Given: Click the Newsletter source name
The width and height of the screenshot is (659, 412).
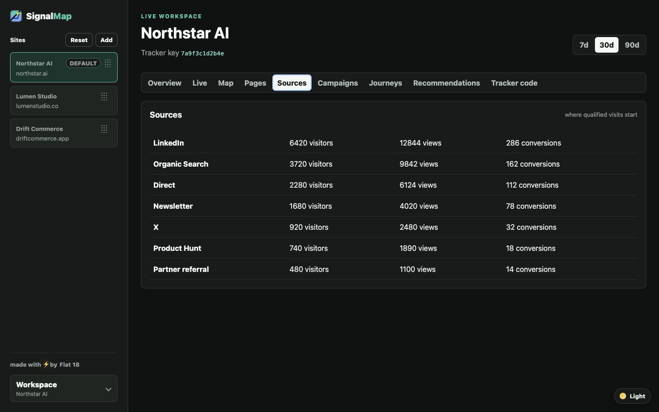Looking at the screenshot, I should [x=173, y=206].
